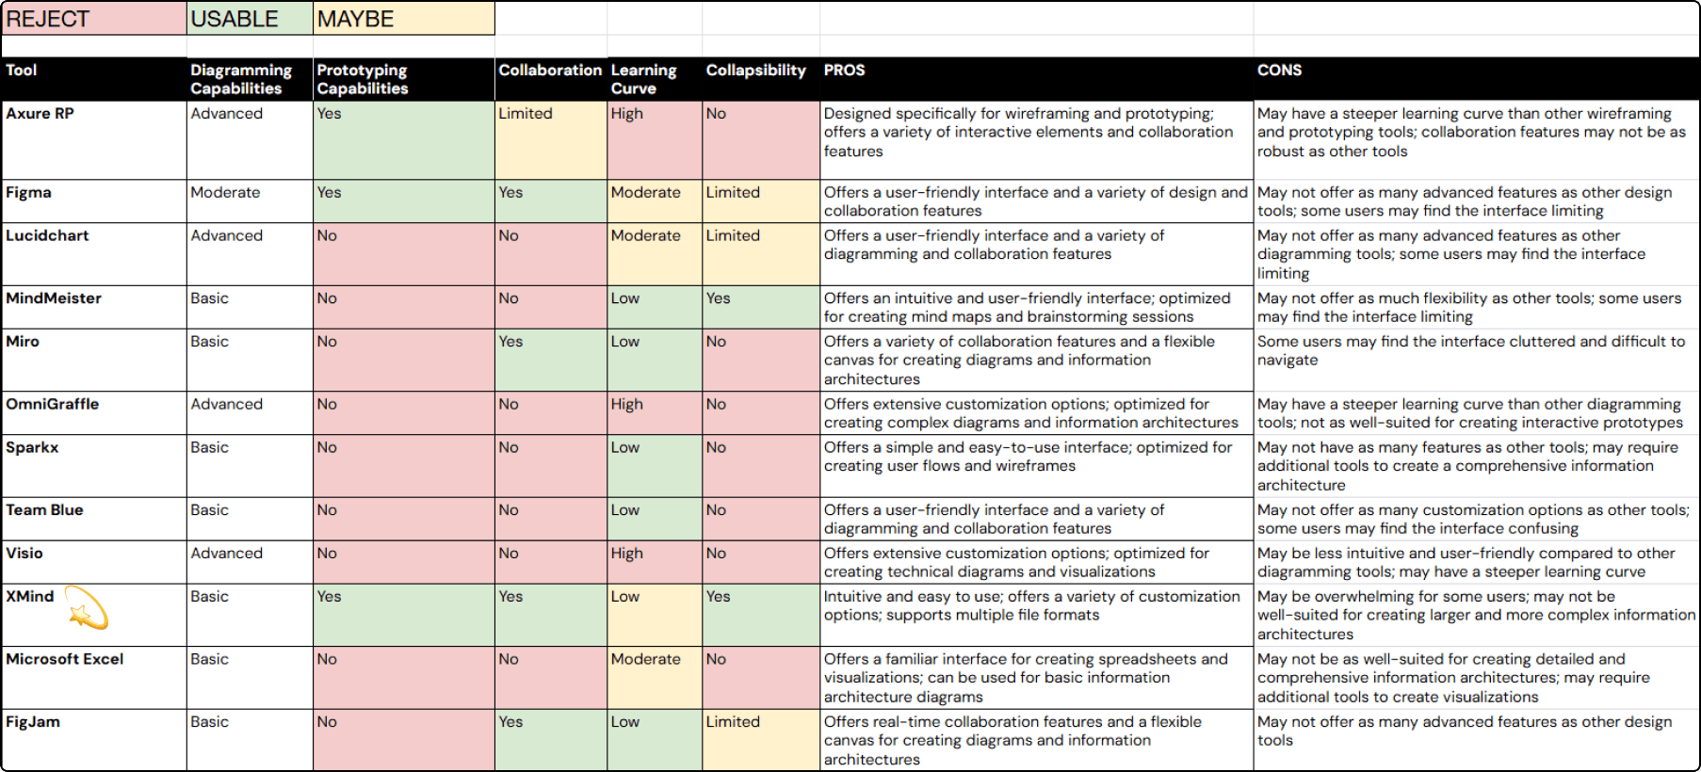Click MindMeister's PROS about mind maps

point(1036,307)
